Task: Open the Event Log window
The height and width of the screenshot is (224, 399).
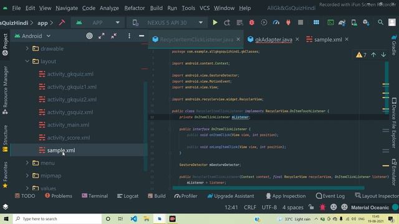Action: 330,196
